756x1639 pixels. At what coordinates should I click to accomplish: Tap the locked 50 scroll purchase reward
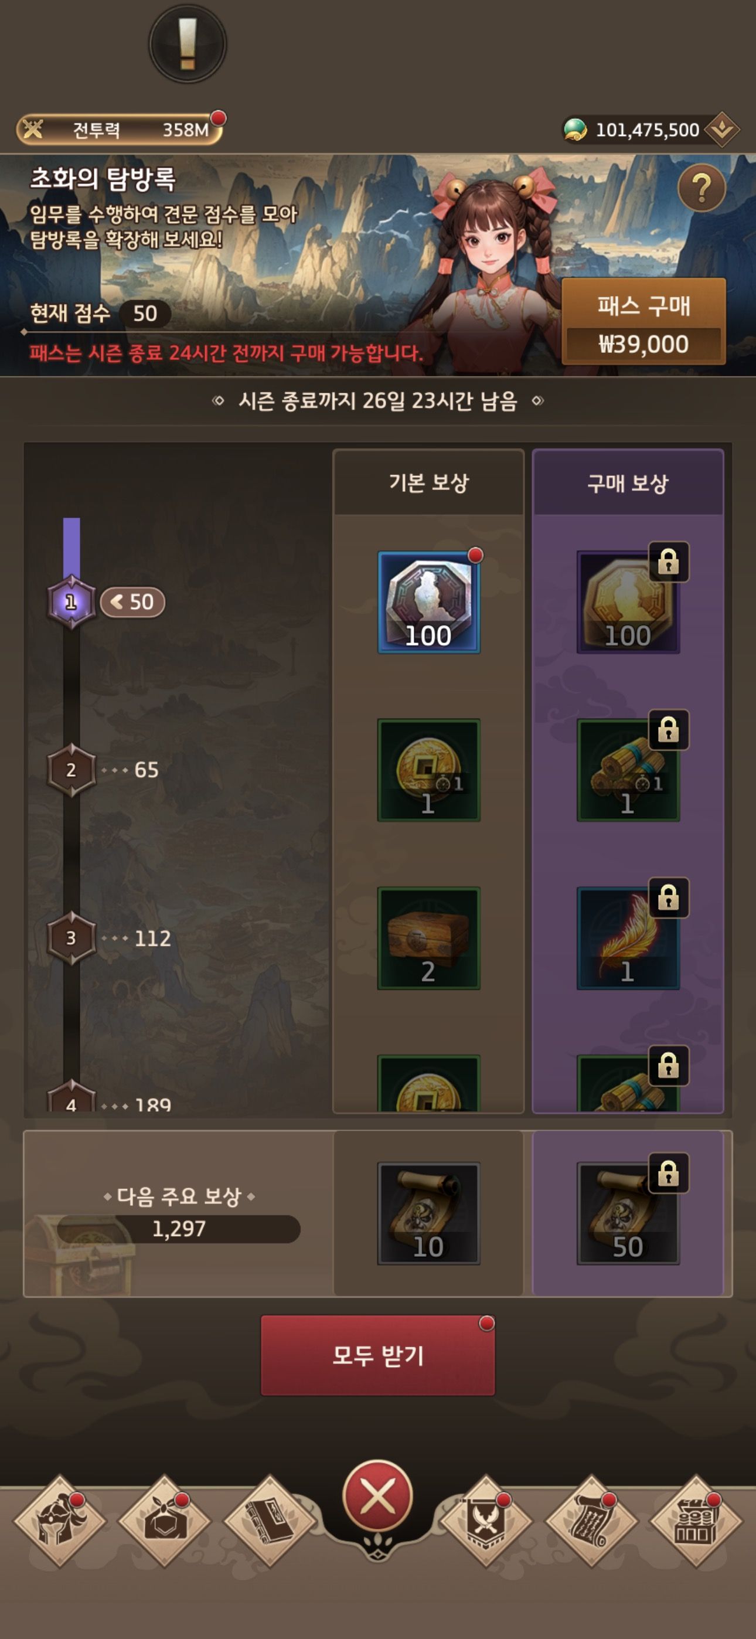(628, 1213)
